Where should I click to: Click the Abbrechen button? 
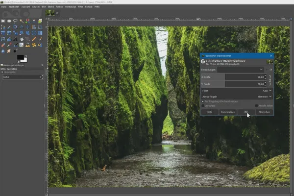264,112
